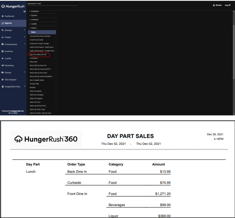This screenshot has width=235, height=218.
Task: Open Customer Coupon Usage report
Action: 39,44
